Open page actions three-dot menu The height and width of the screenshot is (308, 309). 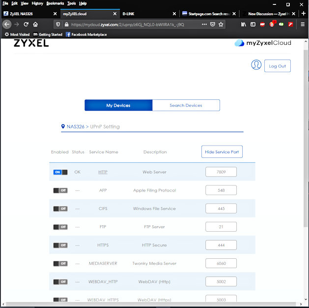tap(204, 24)
